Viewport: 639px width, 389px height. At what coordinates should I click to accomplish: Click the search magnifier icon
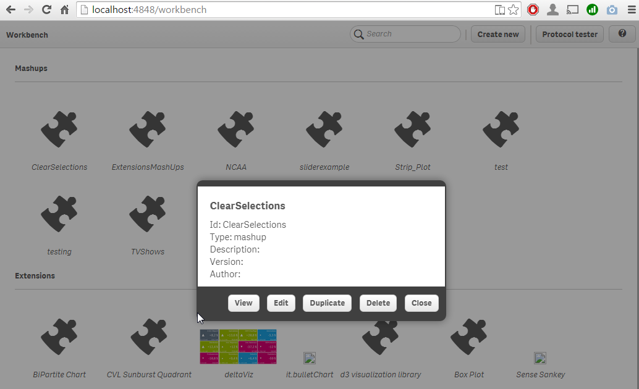click(358, 34)
